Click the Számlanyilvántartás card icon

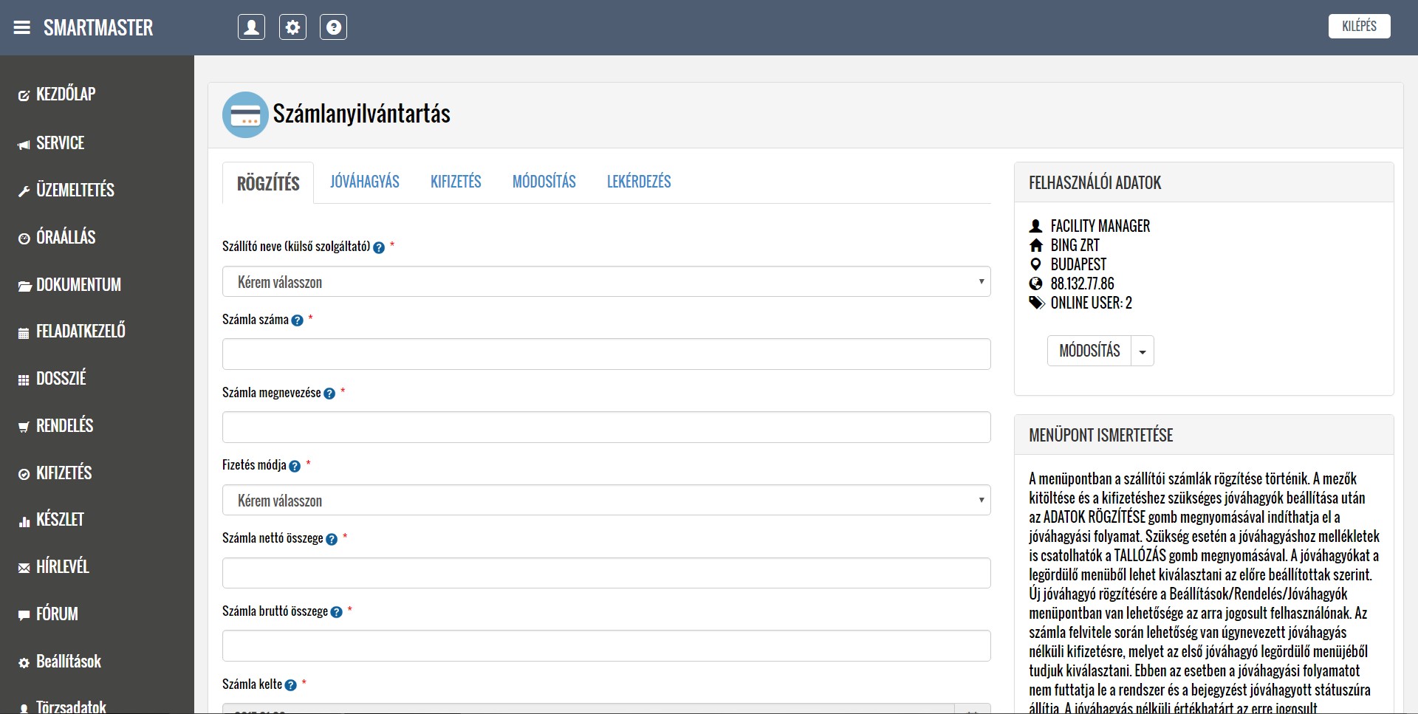tap(245, 114)
